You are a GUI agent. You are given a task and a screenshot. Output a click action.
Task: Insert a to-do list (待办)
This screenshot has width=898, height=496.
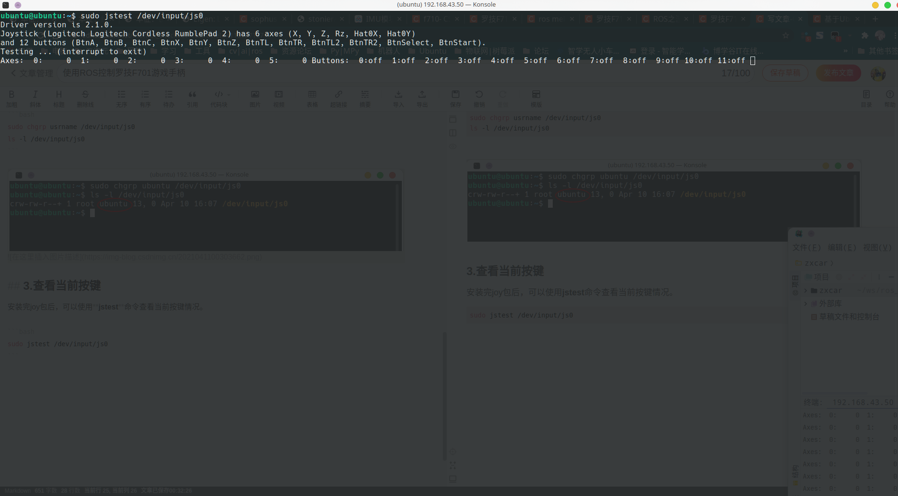pos(169,98)
